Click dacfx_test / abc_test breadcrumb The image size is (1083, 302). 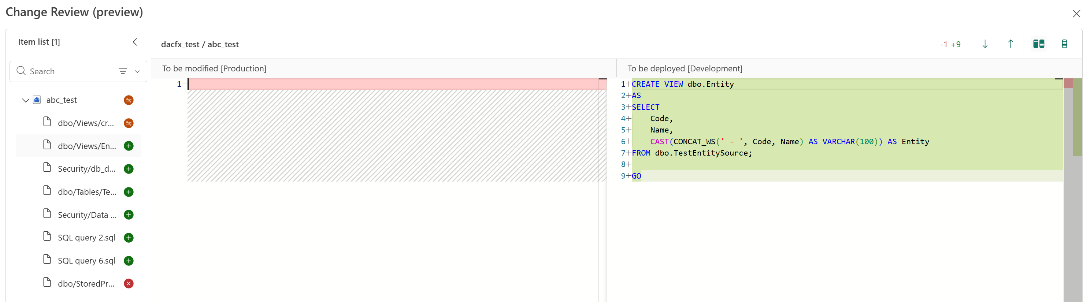[200, 44]
